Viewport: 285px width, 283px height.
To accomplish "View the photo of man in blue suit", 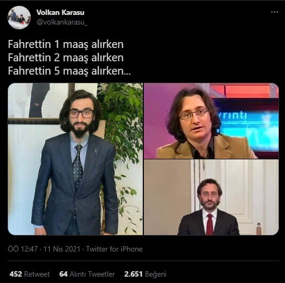I will pyautogui.click(x=75, y=159).
